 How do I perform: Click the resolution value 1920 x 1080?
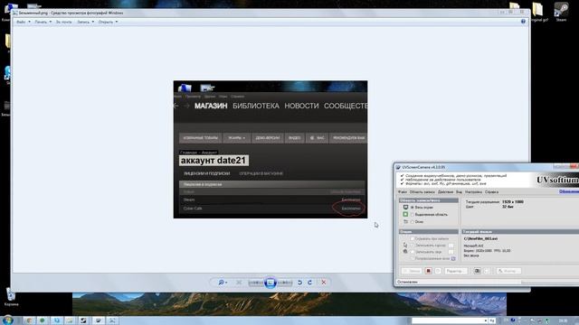pos(513,202)
